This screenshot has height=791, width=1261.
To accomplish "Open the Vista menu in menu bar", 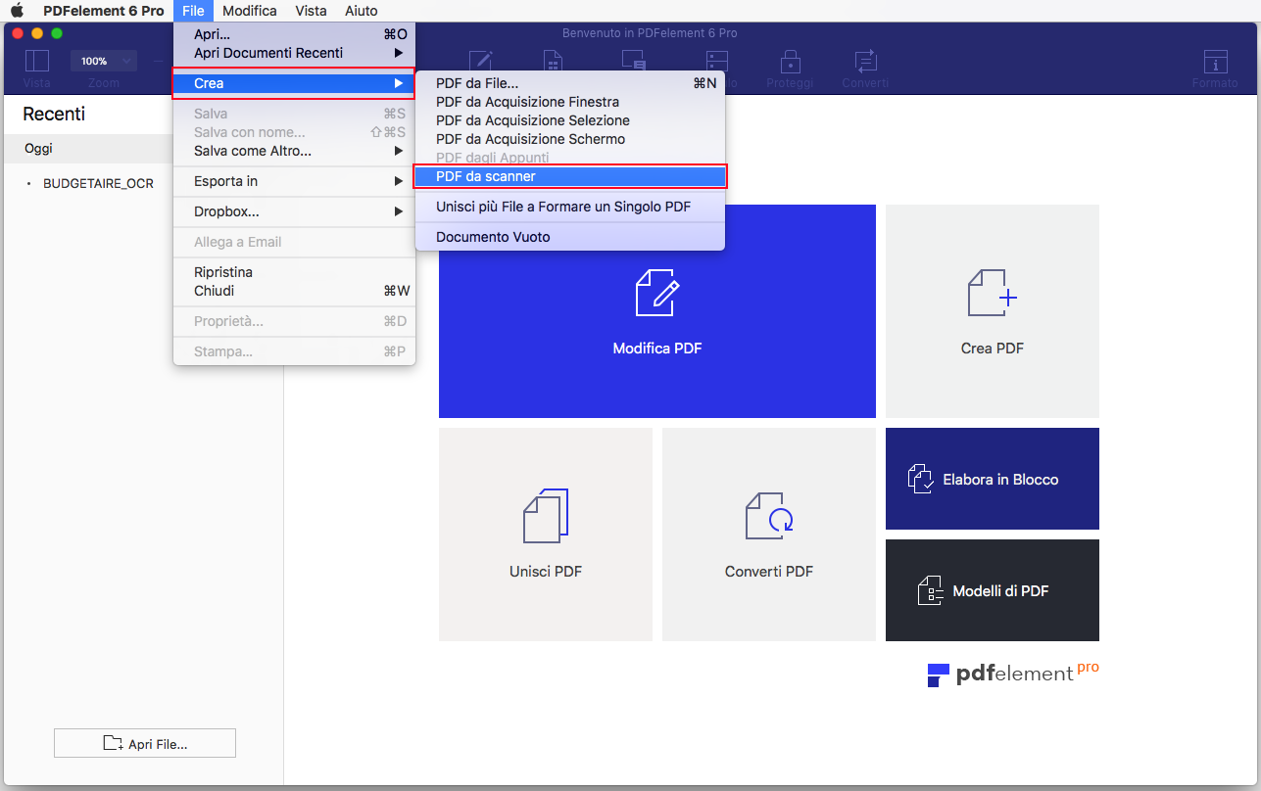I will pyautogui.click(x=312, y=11).
